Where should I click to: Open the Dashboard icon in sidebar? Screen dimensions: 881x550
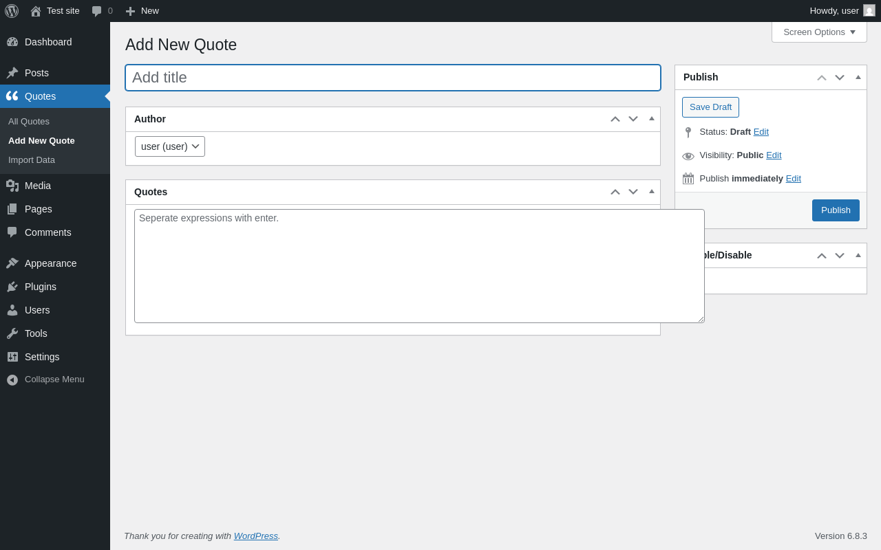pyautogui.click(x=12, y=42)
